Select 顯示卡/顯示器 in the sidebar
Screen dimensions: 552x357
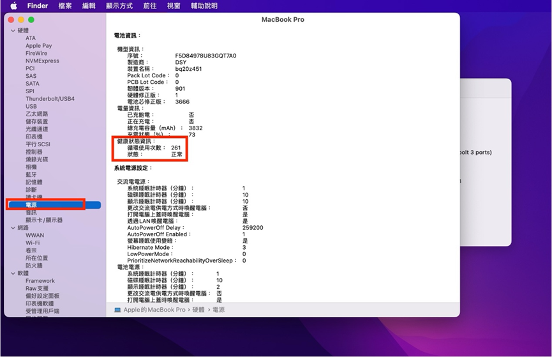pos(44,220)
